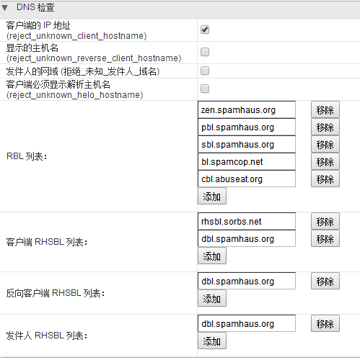
Task: Remove cbl.abuseat.org from RBL list
Action: 325,179
